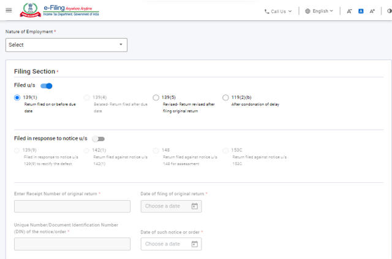Enable Filed in response to notice toggle
The width and height of the screenshot is (392, 259).
[98, 139]
